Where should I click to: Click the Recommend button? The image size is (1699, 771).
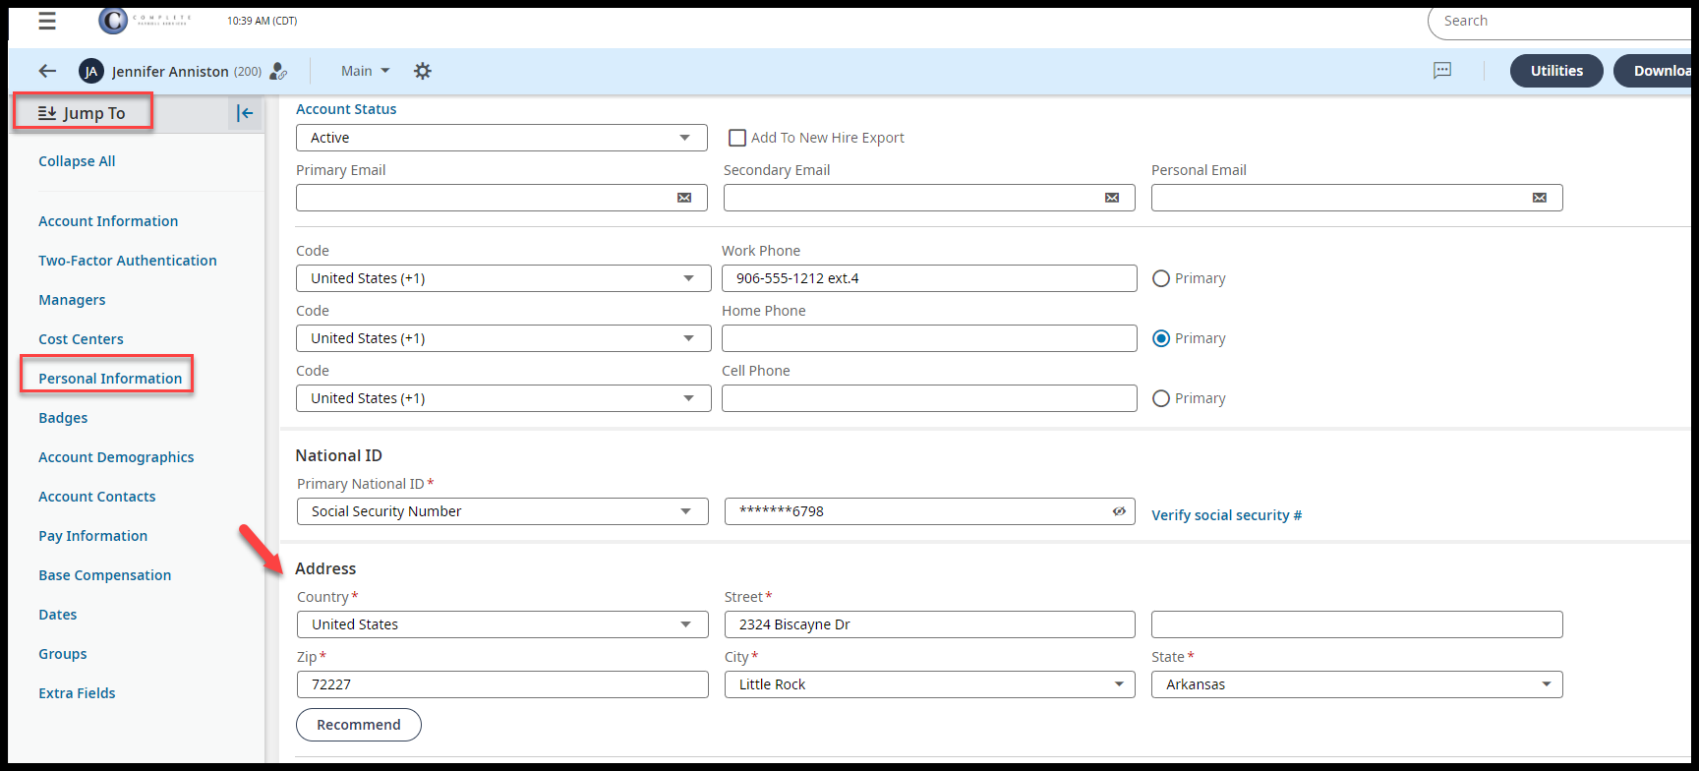coord(359,725)
